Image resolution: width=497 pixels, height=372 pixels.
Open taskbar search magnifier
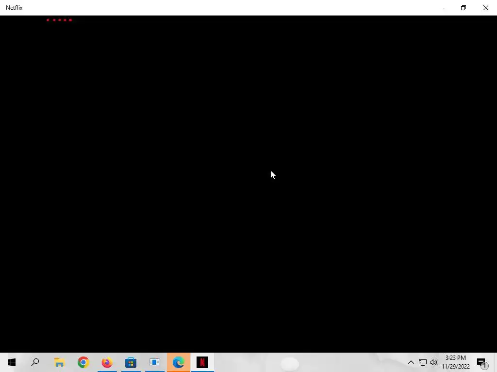pos(35,362)
